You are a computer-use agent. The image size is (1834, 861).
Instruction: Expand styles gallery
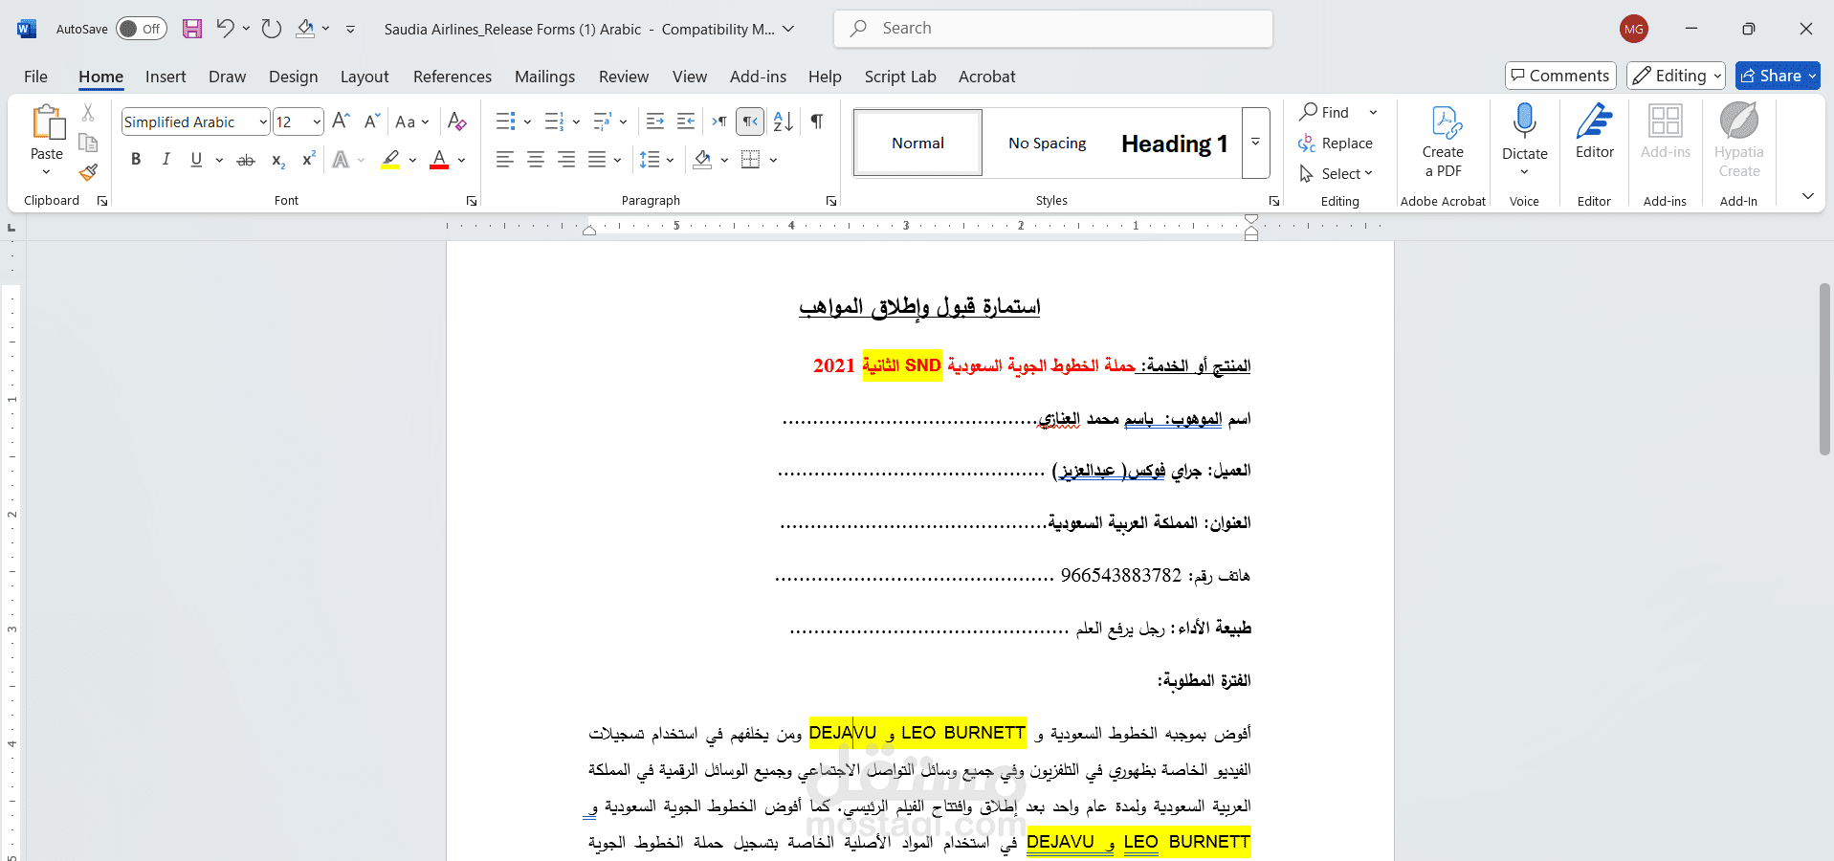(x=1255, y=143)
